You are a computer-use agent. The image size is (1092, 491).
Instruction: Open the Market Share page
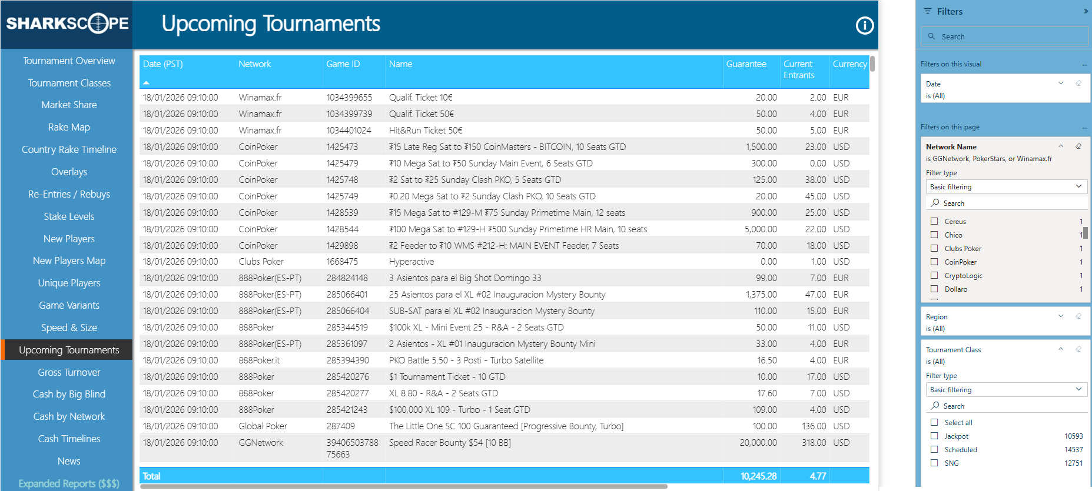tap(69, 105)
